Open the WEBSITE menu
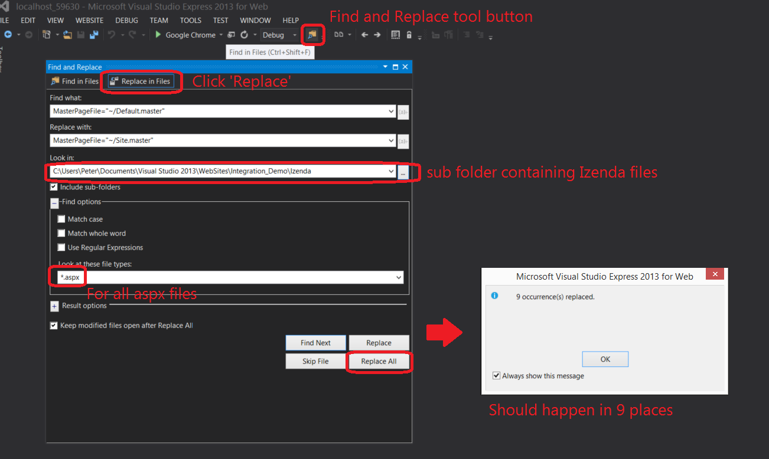Viewport: 769px width, 459px height. click(89, 20)
